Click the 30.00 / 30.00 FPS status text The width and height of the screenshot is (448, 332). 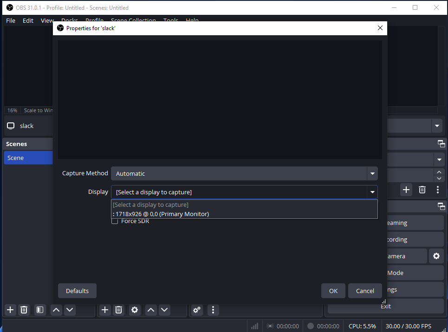click(x=408, y=326)
